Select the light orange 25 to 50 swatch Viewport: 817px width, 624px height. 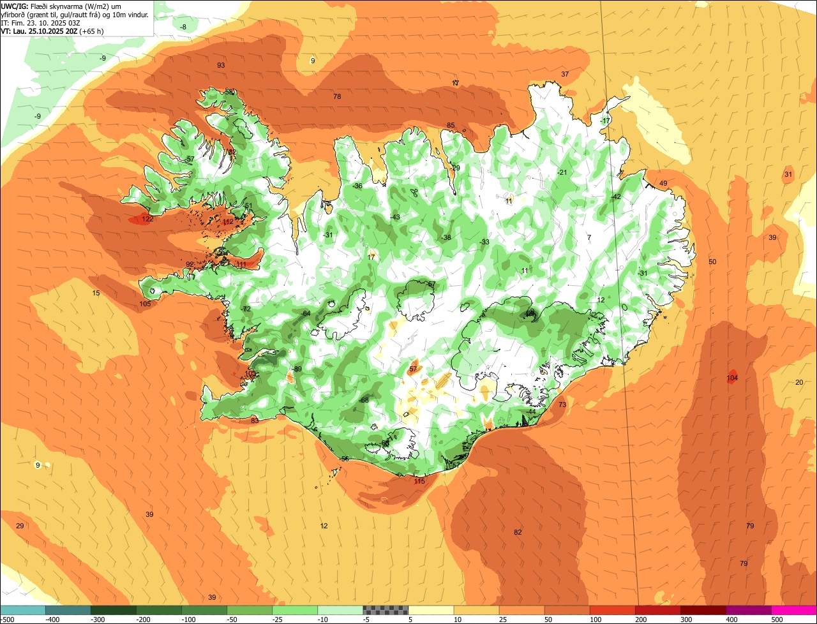tap(521, 610)
